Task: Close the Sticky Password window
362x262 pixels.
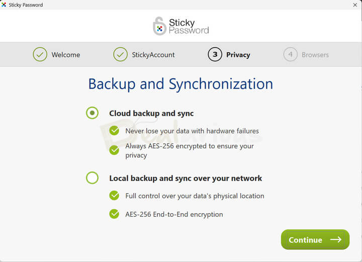Action: point(355,5)
